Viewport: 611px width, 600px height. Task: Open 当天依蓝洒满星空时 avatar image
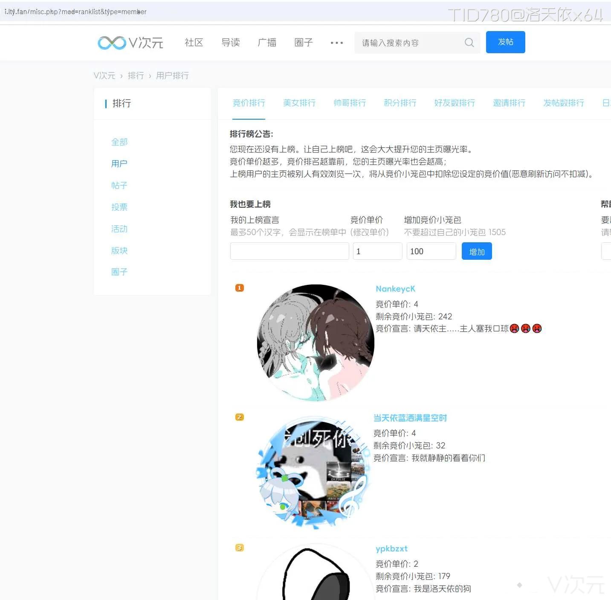click(x=313, y=473)
